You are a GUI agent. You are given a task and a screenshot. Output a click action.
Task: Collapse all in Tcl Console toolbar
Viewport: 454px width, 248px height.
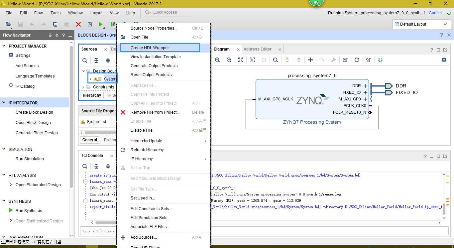(x=96, y=166)
